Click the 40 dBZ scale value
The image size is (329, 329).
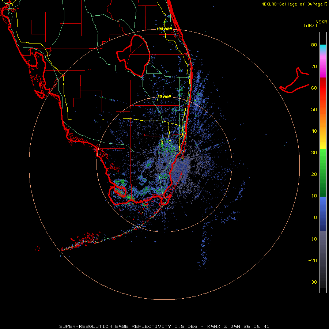tap(314, 131)
